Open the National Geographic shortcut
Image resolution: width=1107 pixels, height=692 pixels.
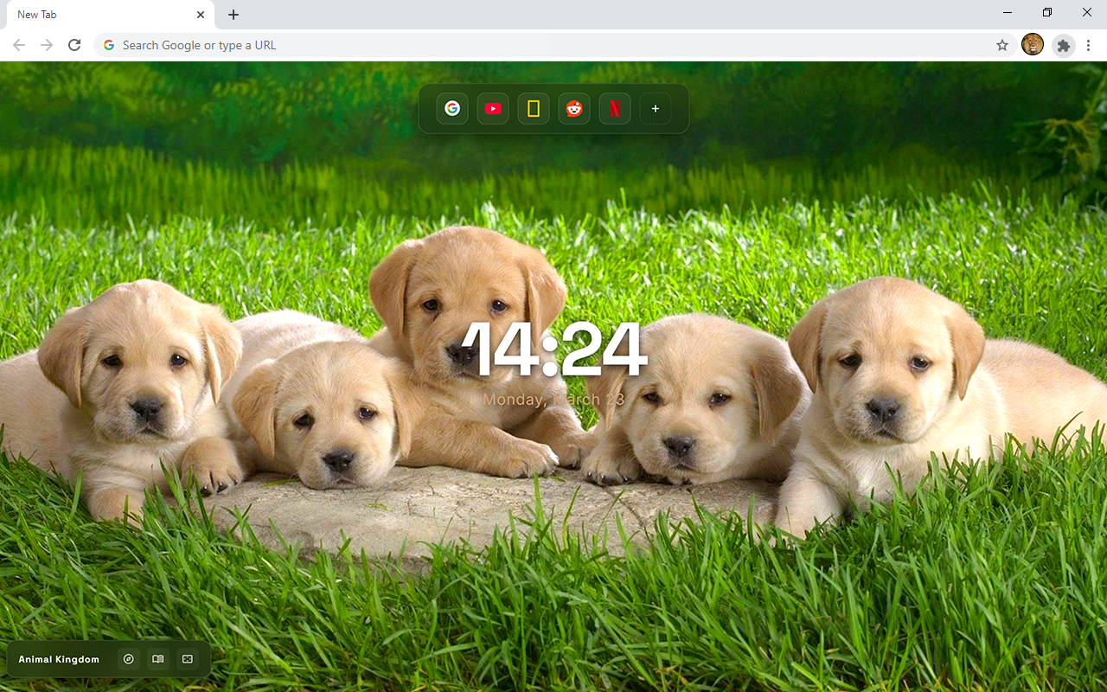point(534,109)
